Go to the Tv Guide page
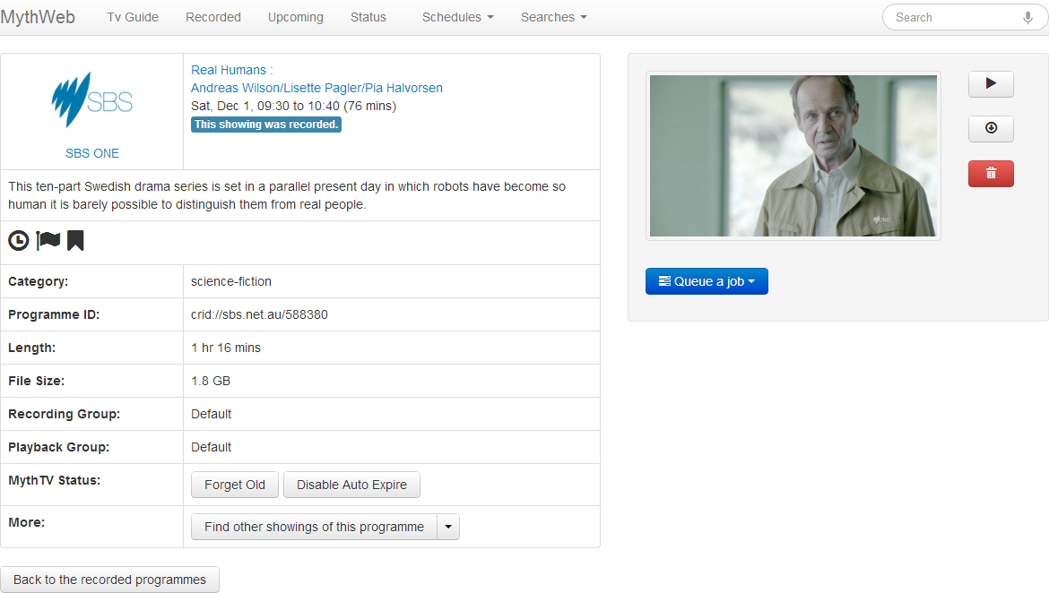Screen dimensions: 1049x593 133,17
